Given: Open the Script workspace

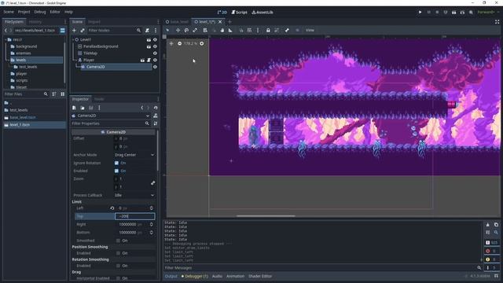Looking at the screenshot, I should coord(239,13).
